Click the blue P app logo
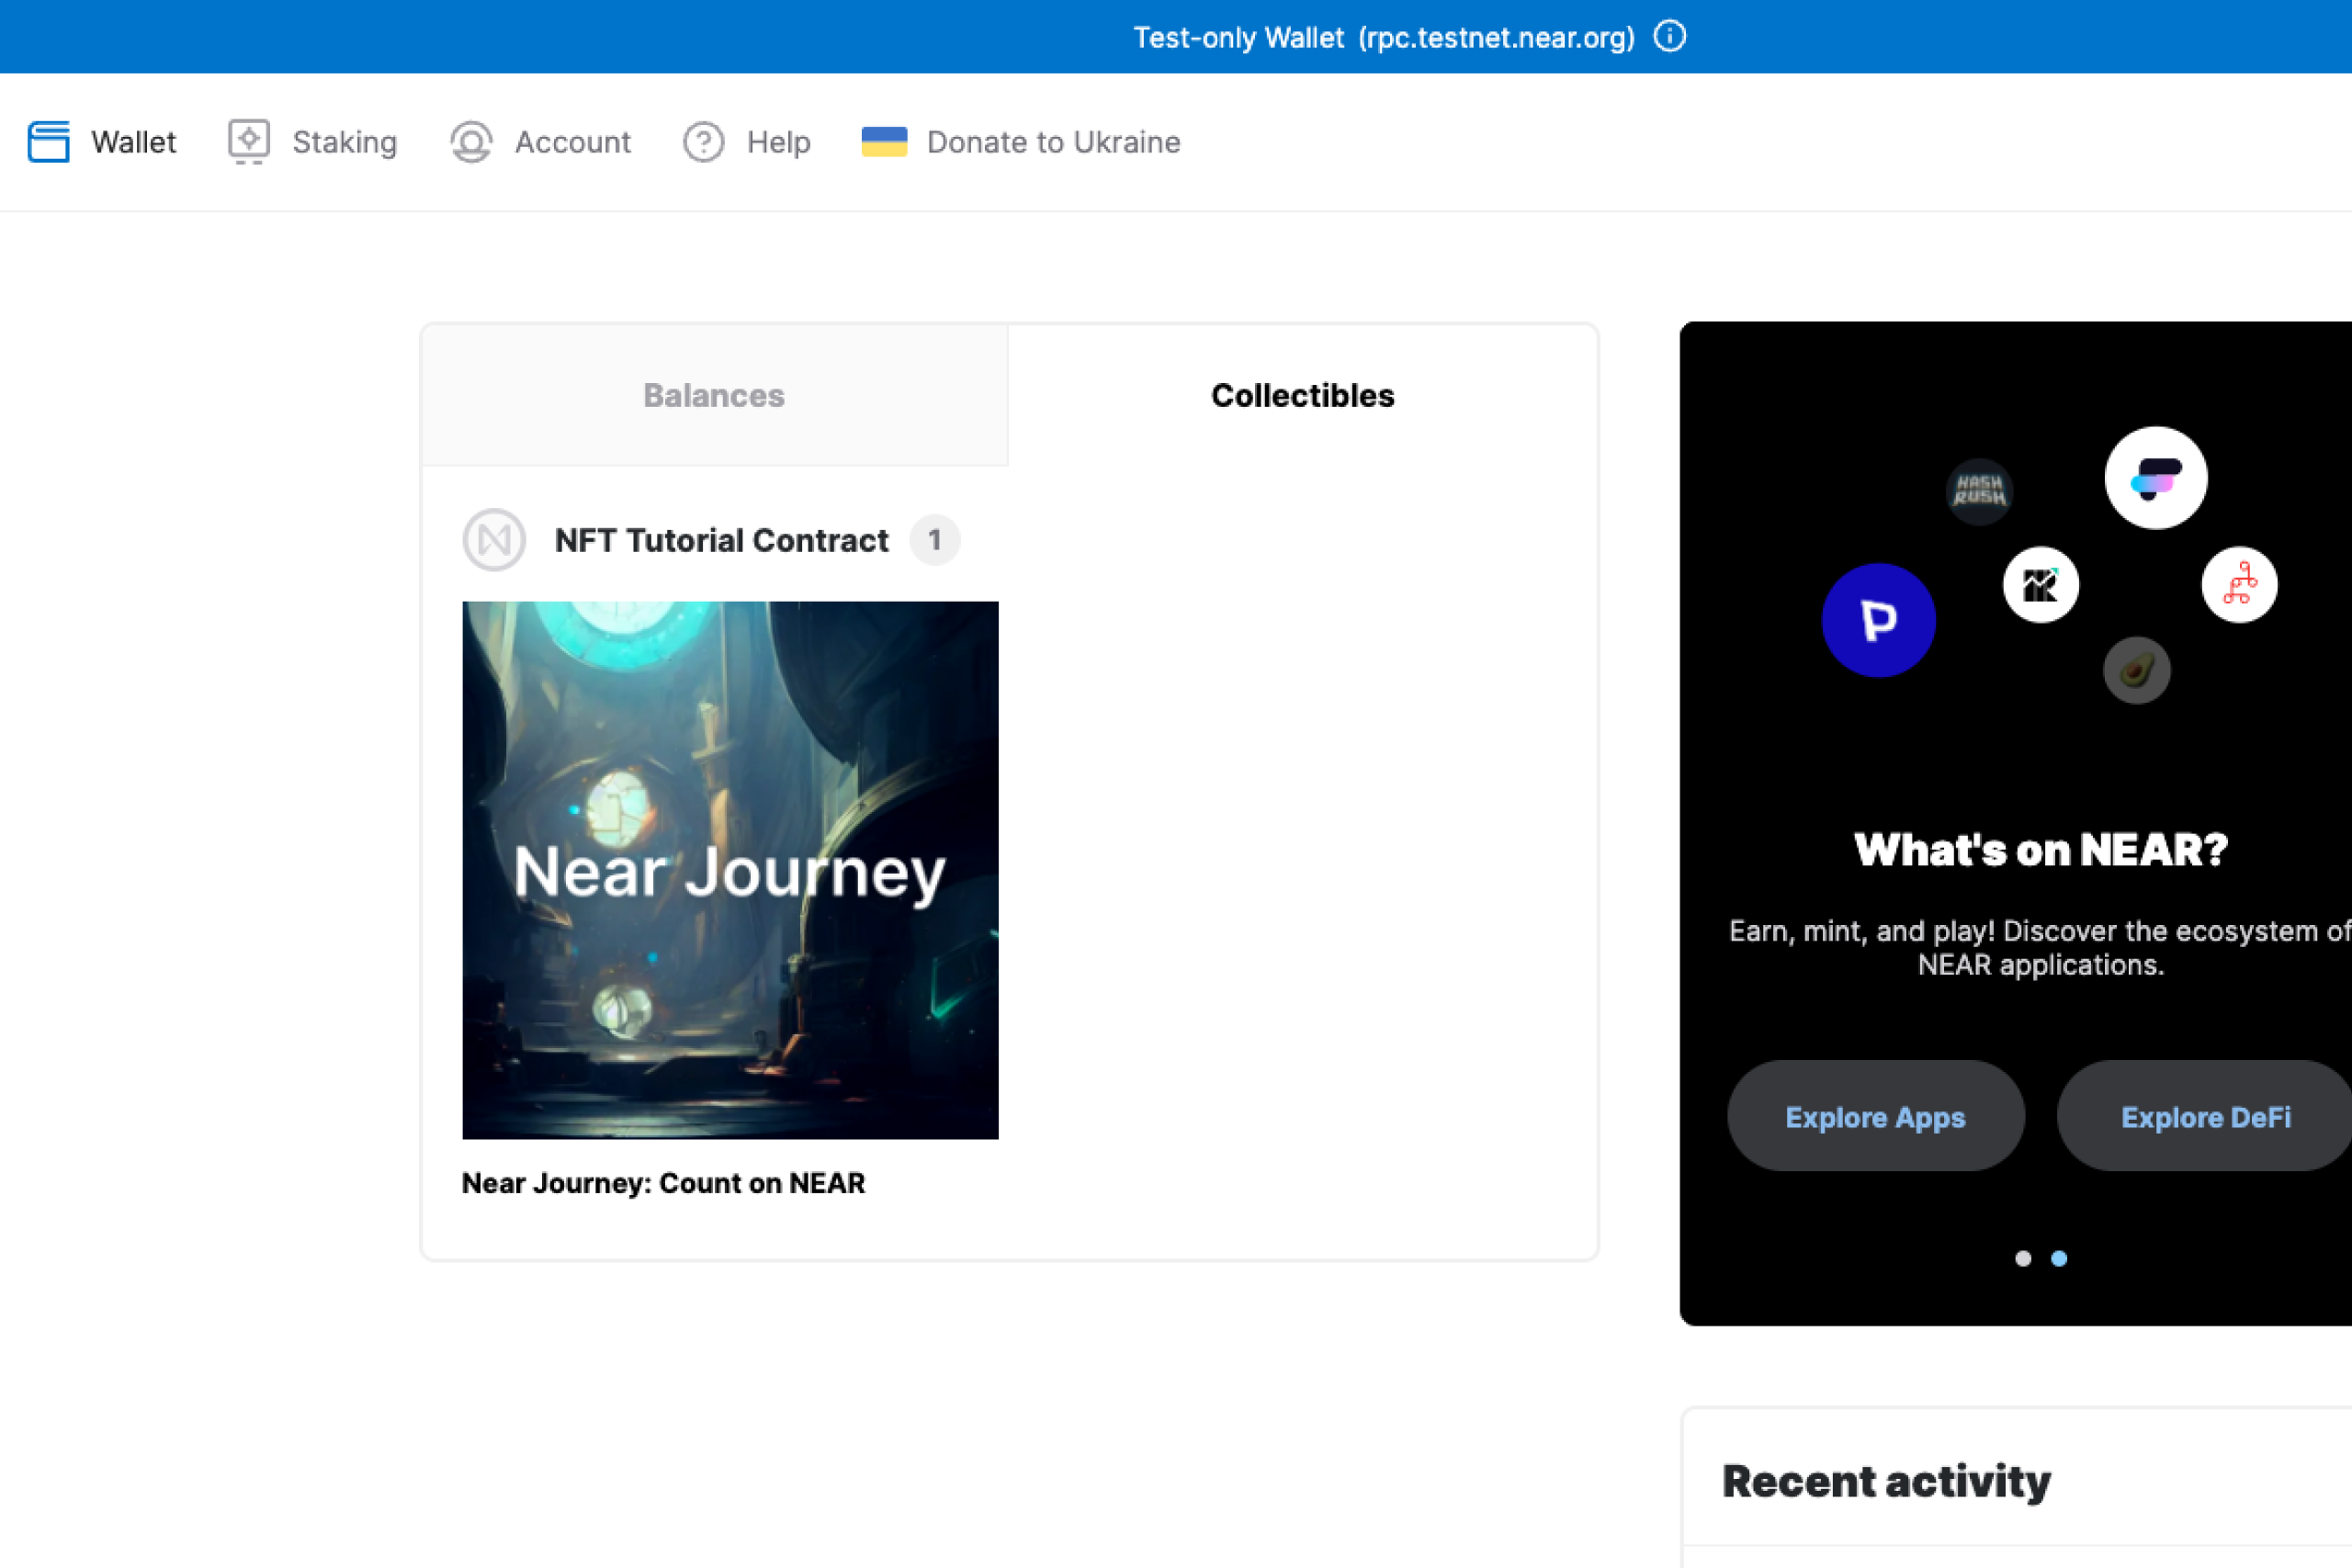This screenshot has height=1568, width=2352. coord(1878,620)
